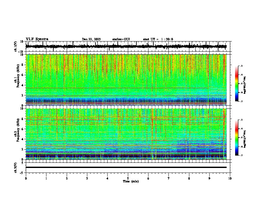Click time axis tick label '0'
This screenshot has width=259, height=200.
click(x=26, y=178)
